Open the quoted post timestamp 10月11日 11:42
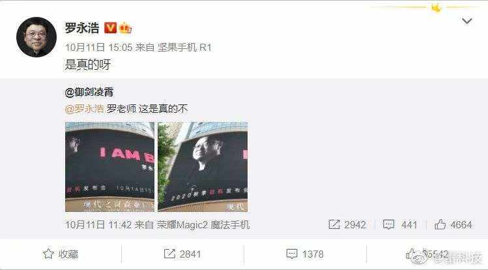Screen dimensions: 488x270 (98, 225)
